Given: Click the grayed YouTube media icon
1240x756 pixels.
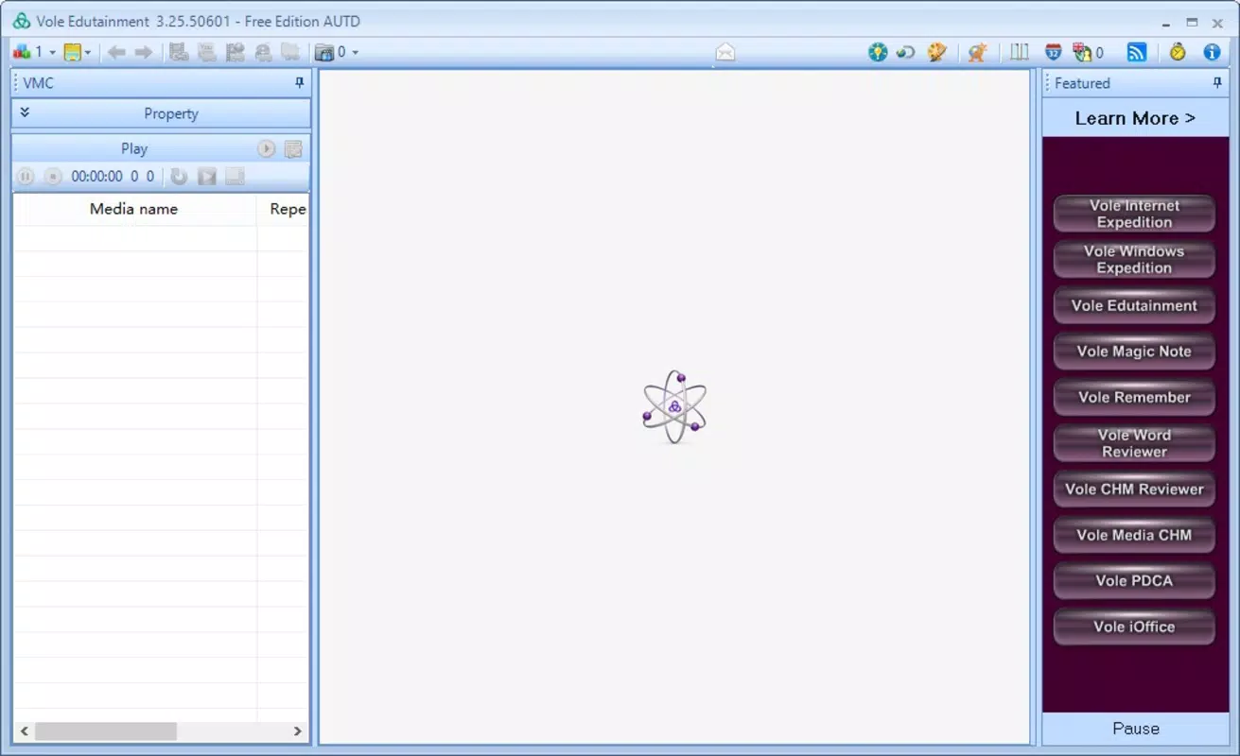Looking at the screenshot, I should point(207,52).
